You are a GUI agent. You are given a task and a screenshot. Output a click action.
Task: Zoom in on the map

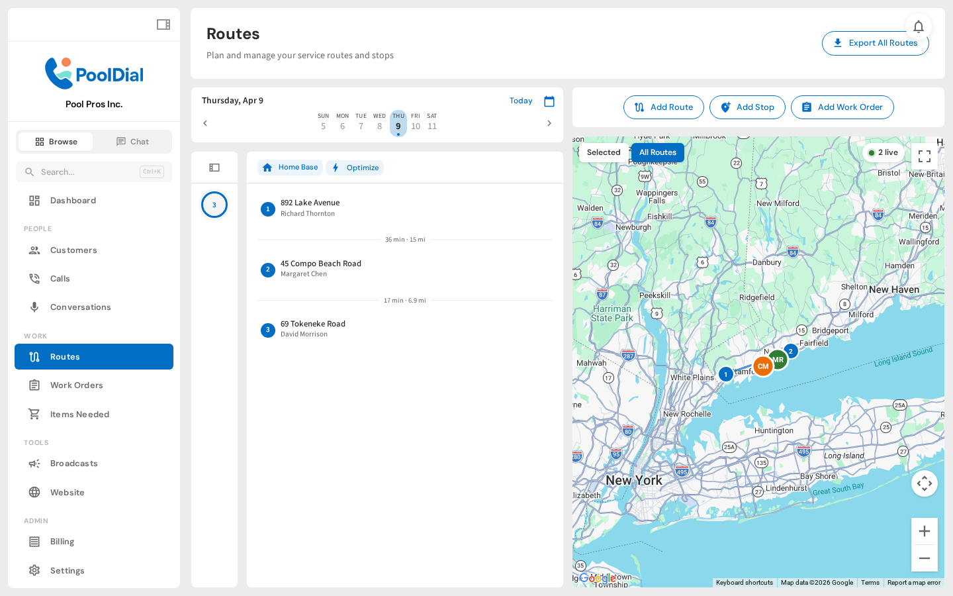coord(924,531)
